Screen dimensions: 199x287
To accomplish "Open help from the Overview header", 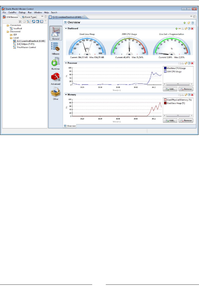I will coord(192,23).
